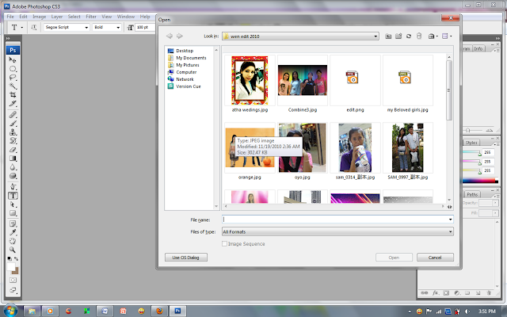Click the foreground color swatch
The width and height of the screenshot is (507, 317).
(11, 266)
